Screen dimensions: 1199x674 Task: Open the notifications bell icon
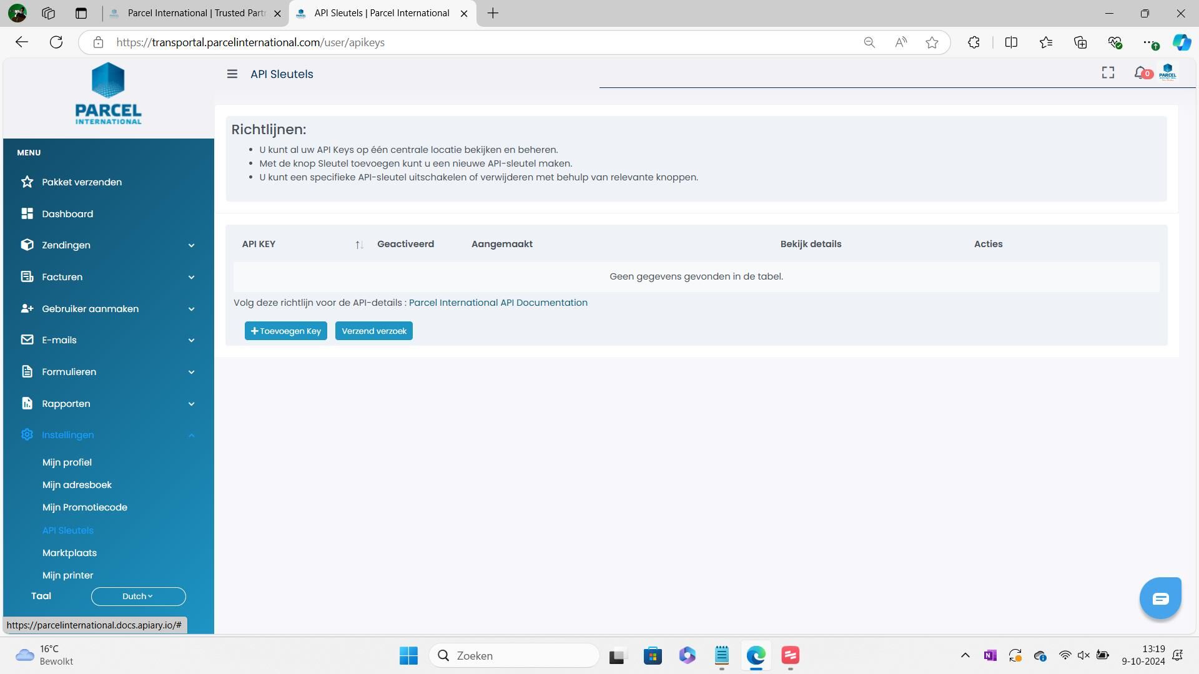[1141, 74]
